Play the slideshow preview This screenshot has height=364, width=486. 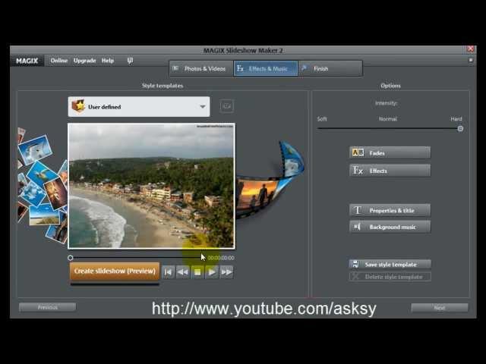[212, 272]
